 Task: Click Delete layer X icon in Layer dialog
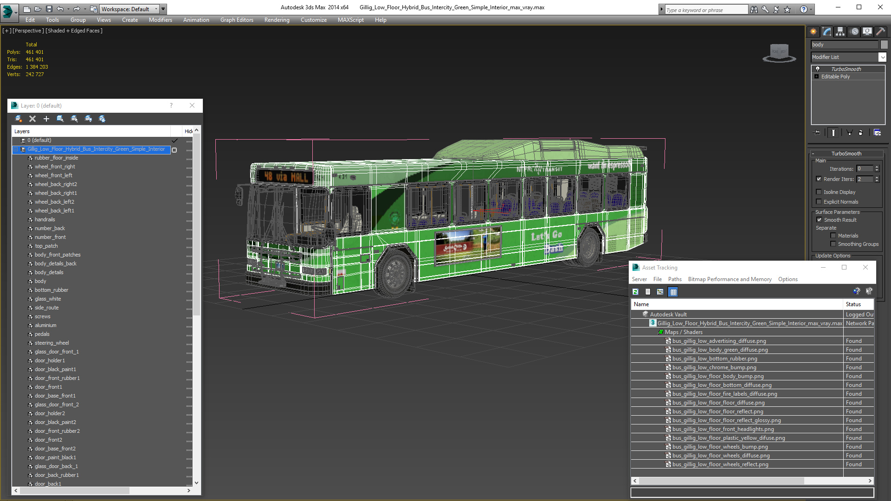(x=32, y=119)
